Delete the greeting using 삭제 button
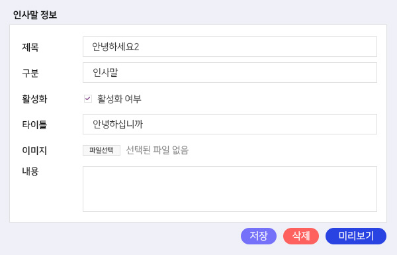The width and height of the screenshot is (397, 255). pyautogui.click(x=301, y=236)
